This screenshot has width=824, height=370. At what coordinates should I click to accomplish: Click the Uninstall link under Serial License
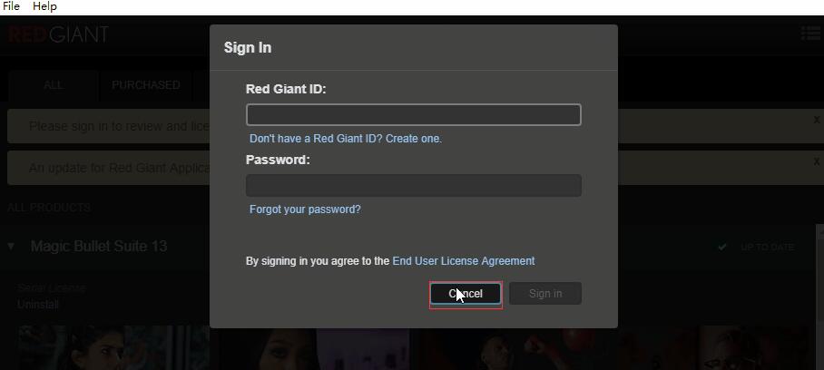[x=38, y=305]
